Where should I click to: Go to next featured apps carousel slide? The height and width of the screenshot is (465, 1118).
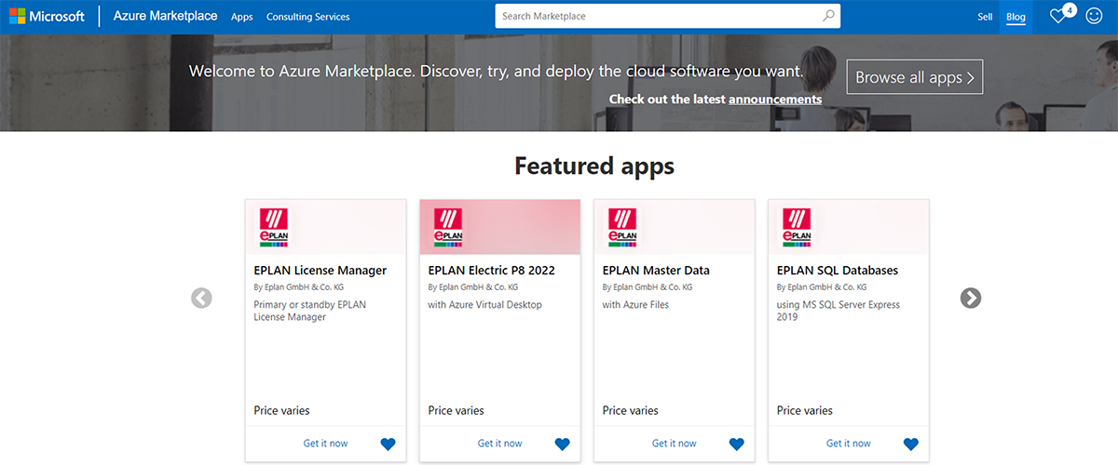coord(971,298)
